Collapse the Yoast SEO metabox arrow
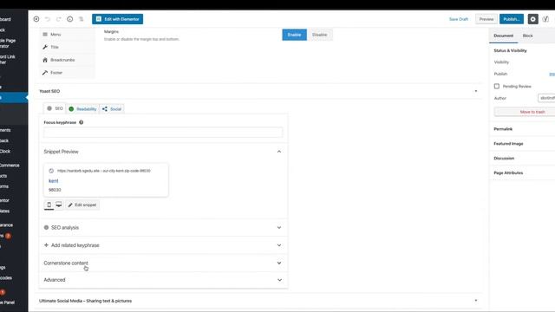This screenshot has width=555, height=312. pyautogui.click(x=476, y=91)
